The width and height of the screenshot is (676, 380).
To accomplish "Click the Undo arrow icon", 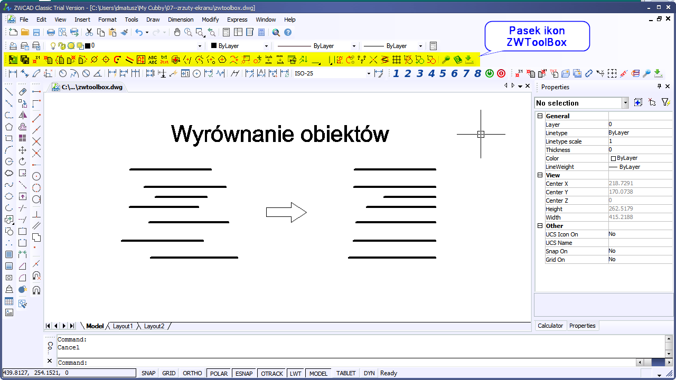I will pyautogui.click(x=138, y=32).
